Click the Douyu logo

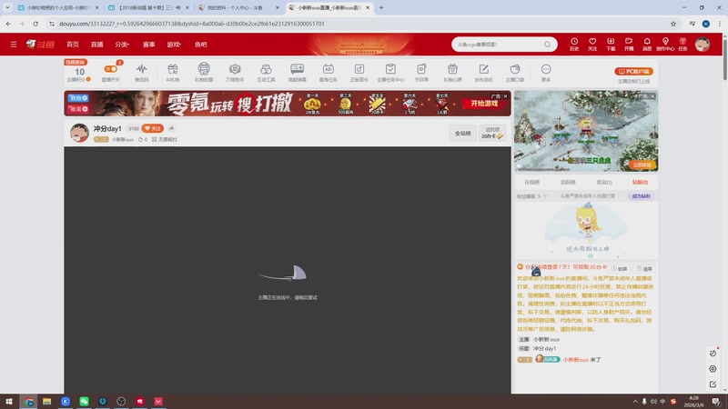point(40,44)
